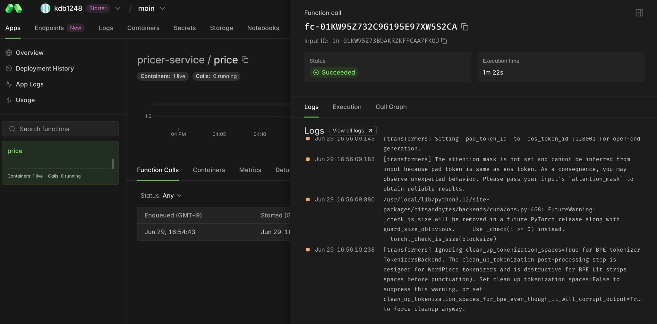Open the Endpoints tab
Screen dimensions: 657x324
pyautogui.click(x=49, y=28)
